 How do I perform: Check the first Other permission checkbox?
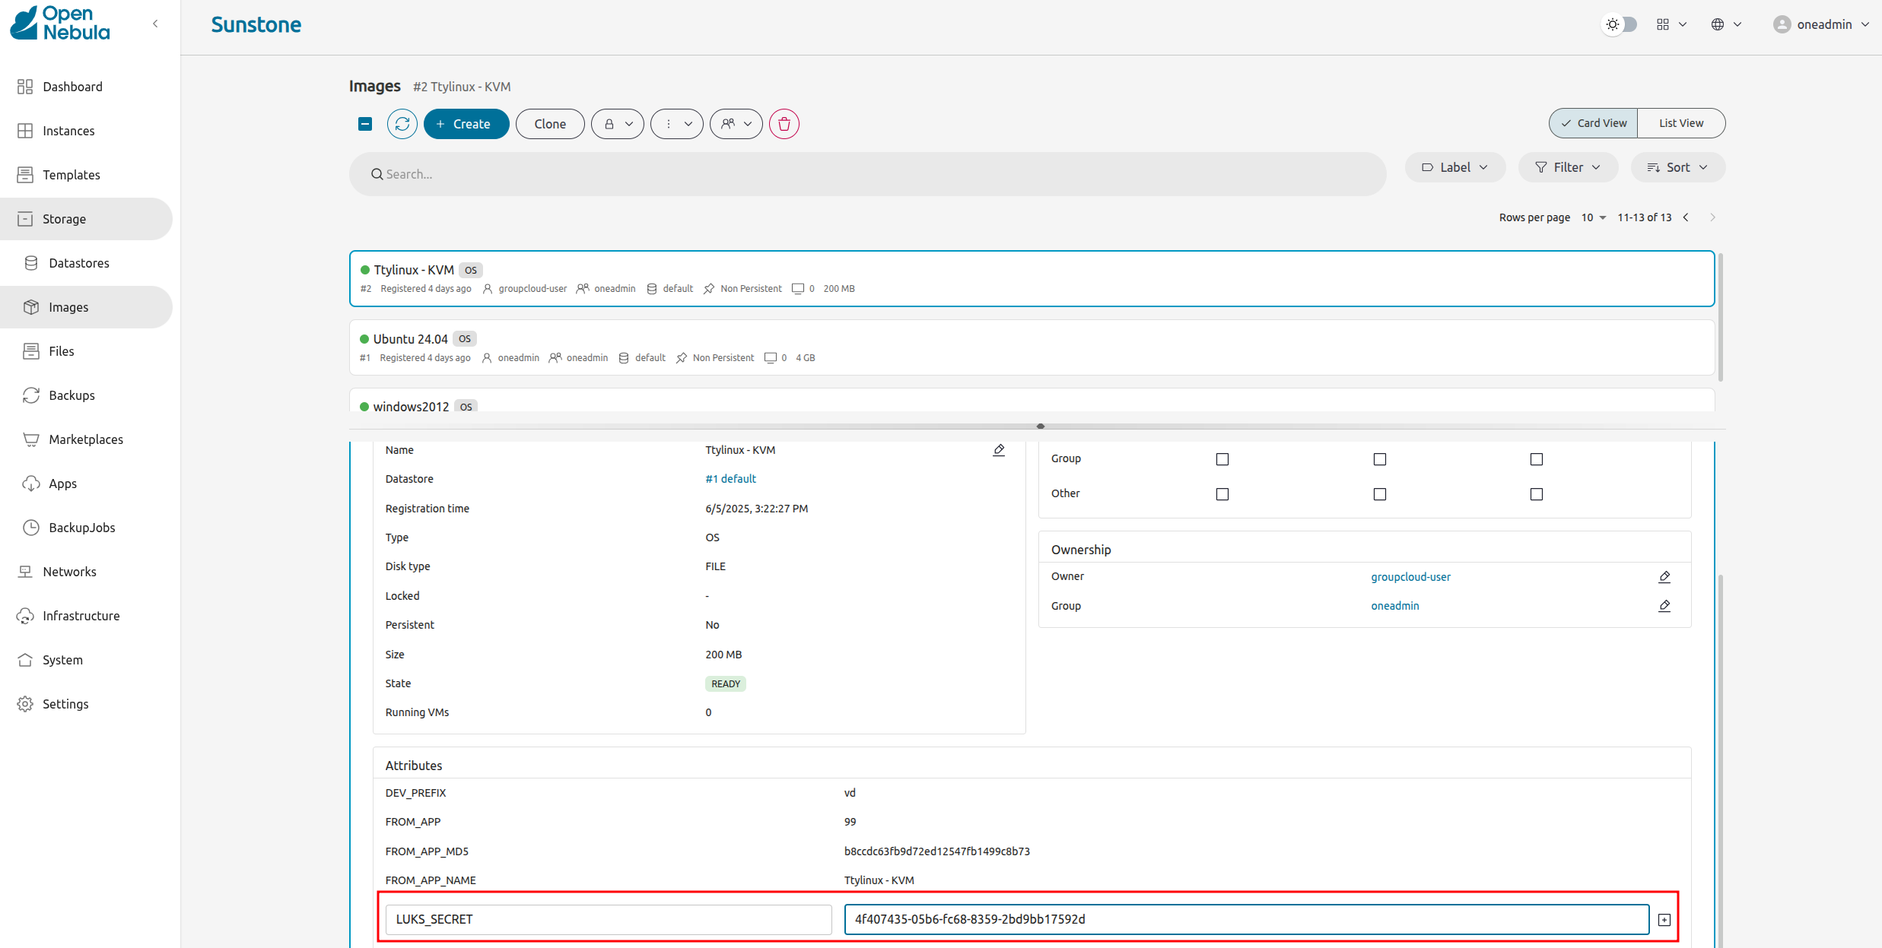click(x=1222, y=494)
